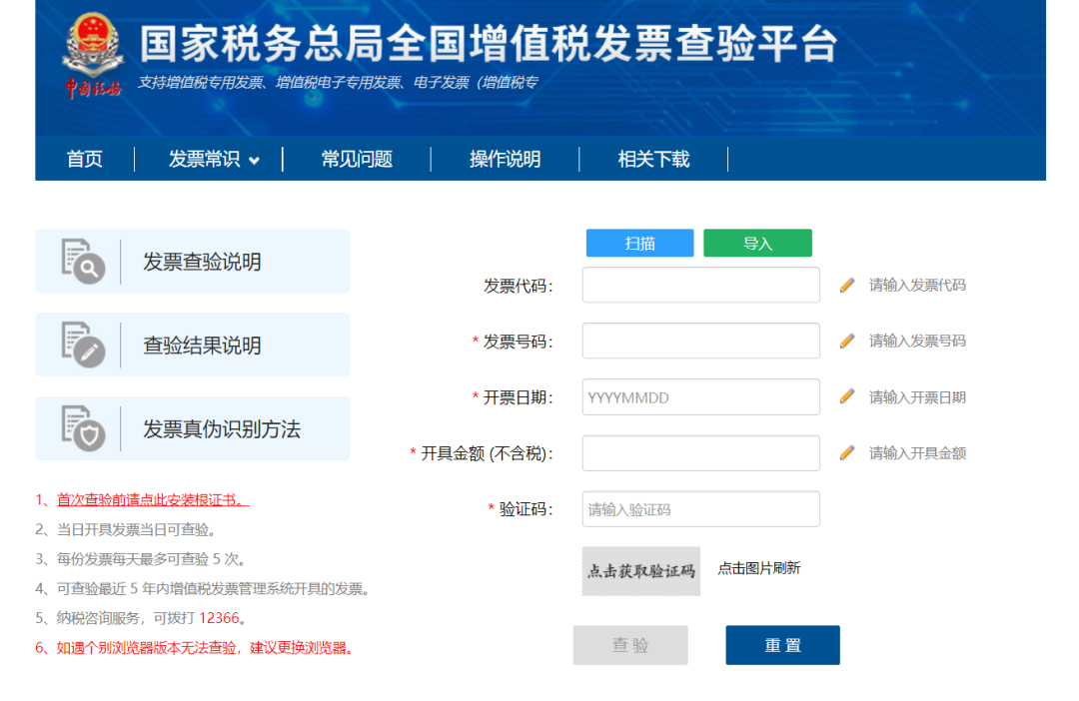Click the 请输入发票号码 hint text

[x=917, y=341]
